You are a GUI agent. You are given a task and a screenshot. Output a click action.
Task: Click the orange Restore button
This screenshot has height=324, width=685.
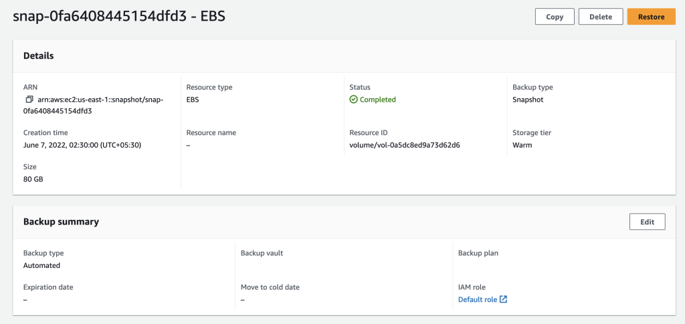(651, 17)
